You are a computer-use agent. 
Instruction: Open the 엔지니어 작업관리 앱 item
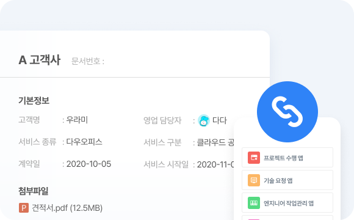[287, 203]
